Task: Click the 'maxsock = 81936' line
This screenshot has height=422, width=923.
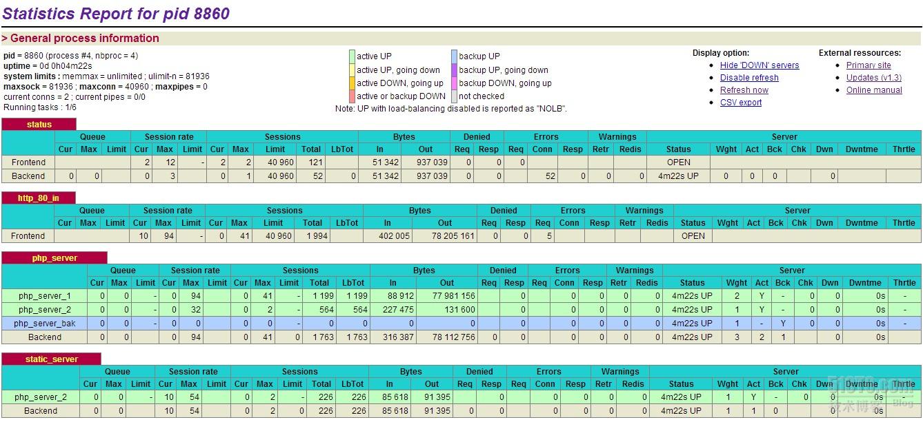Action: click(x=38, y=87)
